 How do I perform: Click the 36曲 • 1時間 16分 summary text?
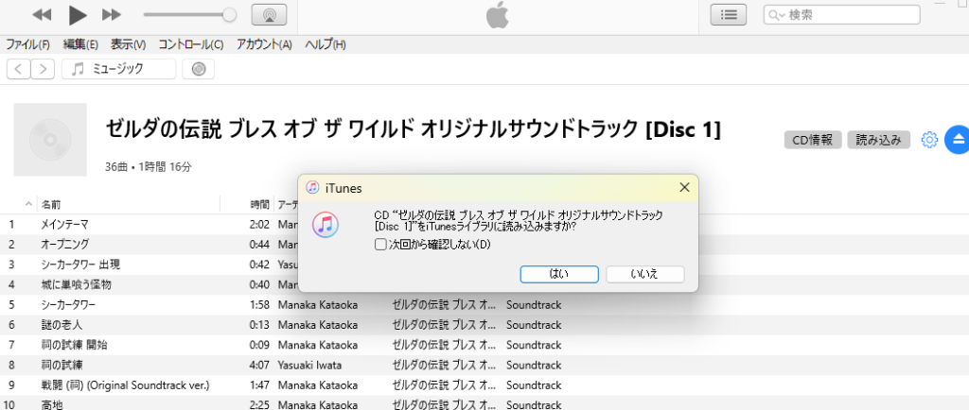[x=149, y=167]
